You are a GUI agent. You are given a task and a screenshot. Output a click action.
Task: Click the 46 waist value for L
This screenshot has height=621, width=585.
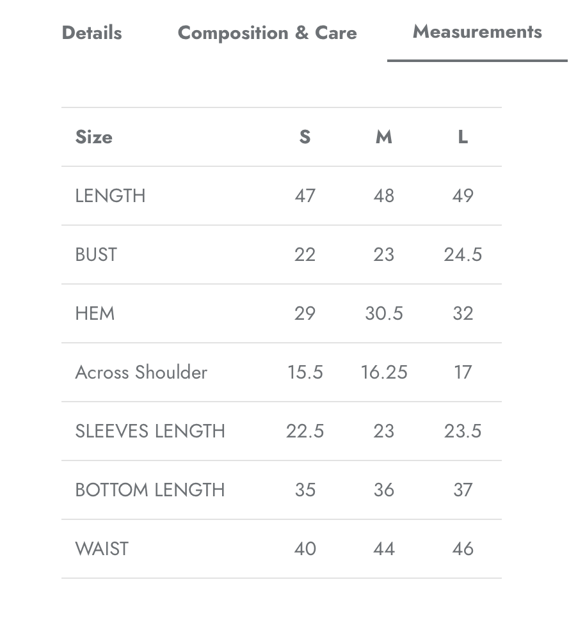click(x=463, y=549)
